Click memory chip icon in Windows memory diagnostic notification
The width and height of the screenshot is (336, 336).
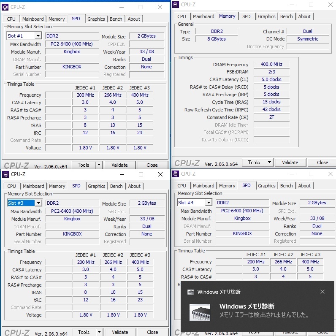[200, 312]
